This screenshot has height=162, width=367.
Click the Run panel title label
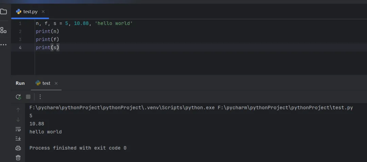[x=20, y=83]
